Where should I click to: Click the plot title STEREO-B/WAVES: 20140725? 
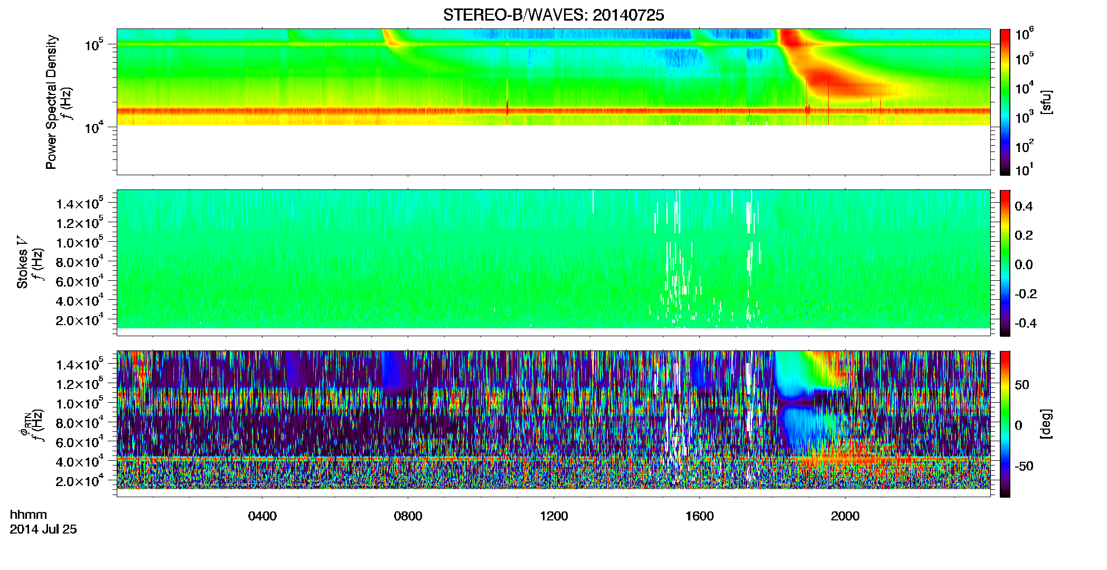point(553,15)
